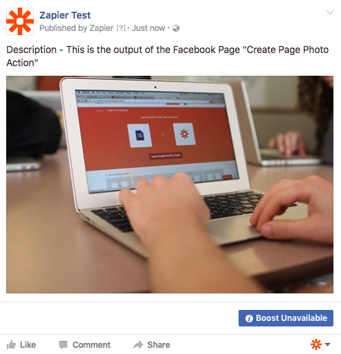341x354 pixels.
Task: Click the thumbs-up Like icon
Action: 11,345
